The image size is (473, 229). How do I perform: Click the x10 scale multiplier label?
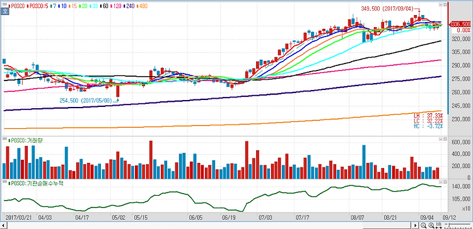pyautogui.click(x=465, y=208)
